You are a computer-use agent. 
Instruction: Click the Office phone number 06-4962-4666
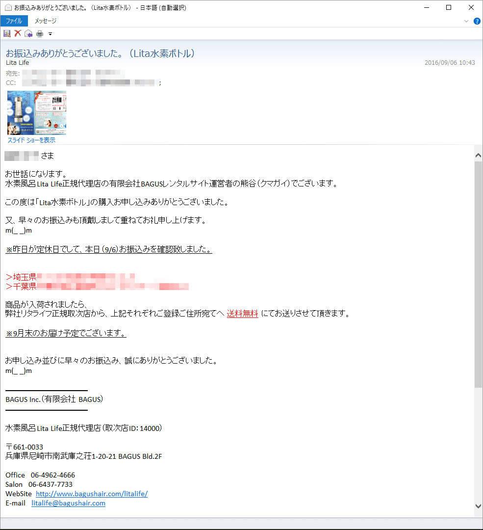52,475
